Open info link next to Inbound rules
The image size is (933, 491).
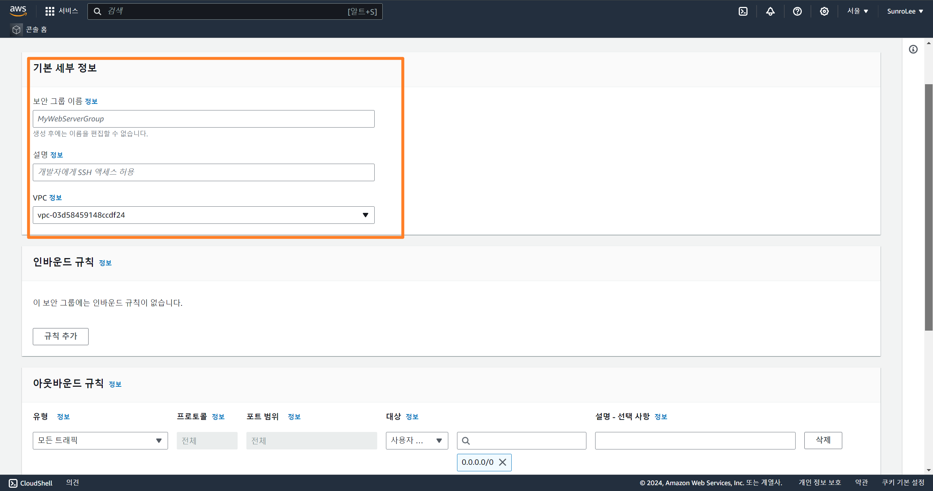click(x=105, y=263)
